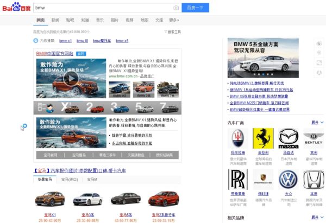This screenshot has height=223, width=326.
Task: Click 宝马官网 in the gray bar
Action: click(51, 155)
